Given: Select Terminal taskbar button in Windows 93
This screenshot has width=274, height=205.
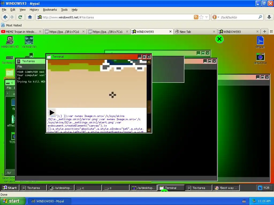Looking at the screenshot, I should (x=171, y=188).
